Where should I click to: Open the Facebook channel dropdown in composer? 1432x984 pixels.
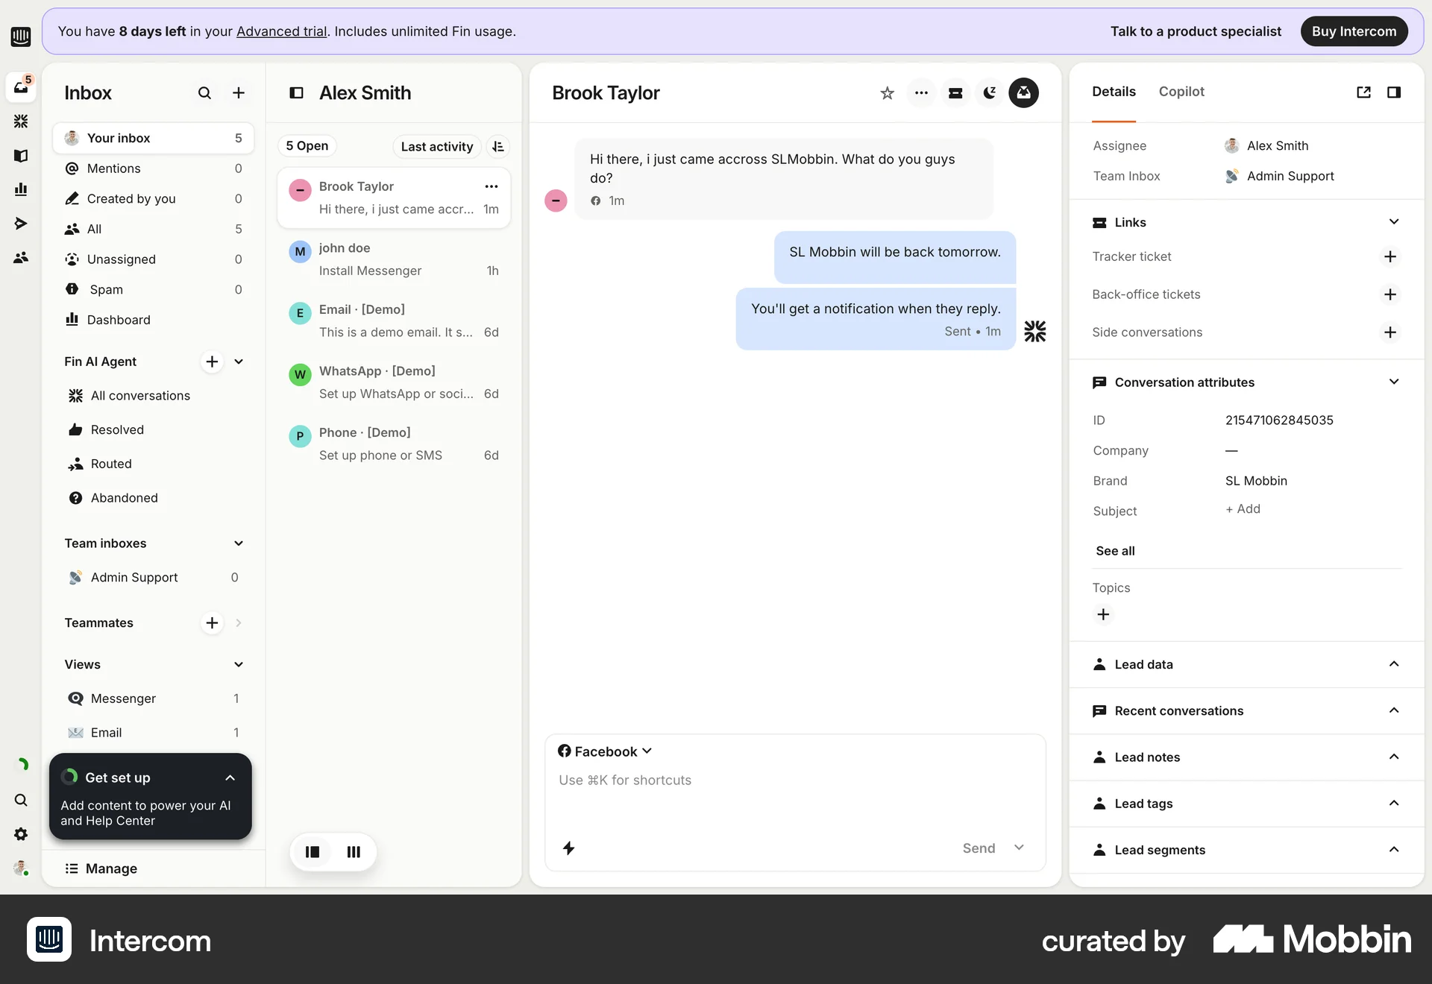[605, 751]
